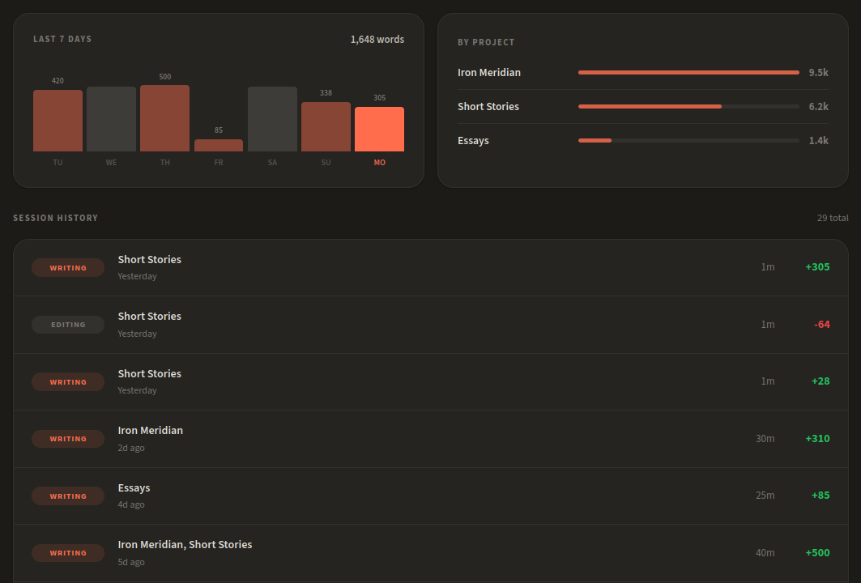Click the highlighted Monday bar labeled 305
The height and width of the screenshot is (583, 861).
(x=379, y=129)
